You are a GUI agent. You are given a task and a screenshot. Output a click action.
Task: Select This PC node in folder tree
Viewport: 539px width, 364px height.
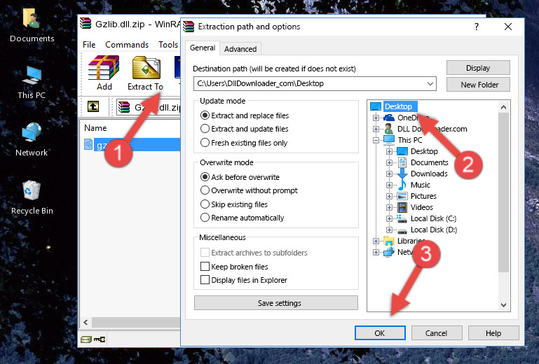click(x=410, y=140)
